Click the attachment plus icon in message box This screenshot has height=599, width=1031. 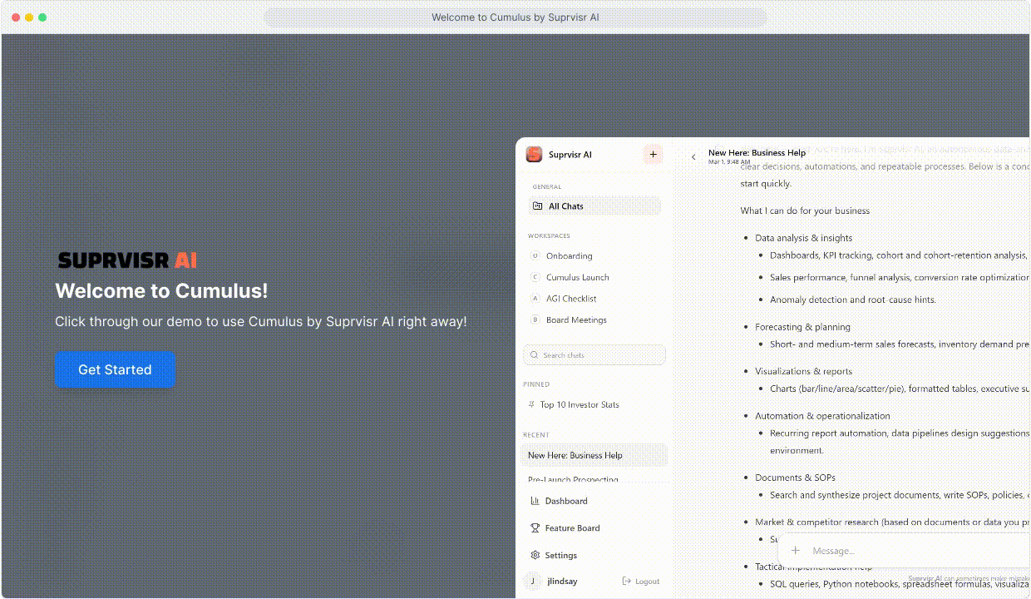pos(796,551)
